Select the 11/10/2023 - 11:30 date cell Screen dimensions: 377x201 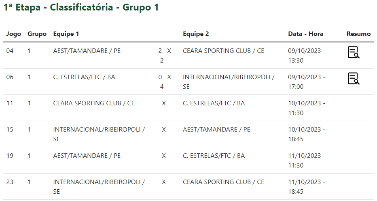tap(307, 161)
